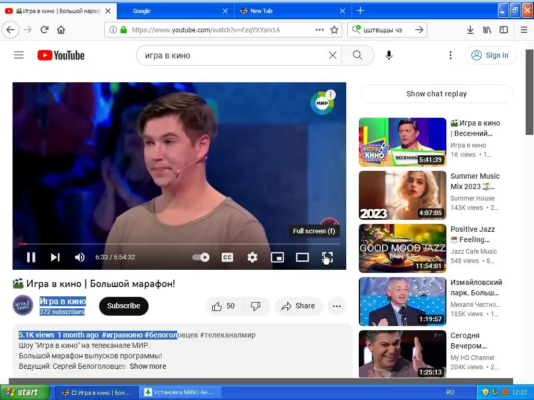Show site information icon in address bar
Image resolution: width=534 pixels, height=400 pixels.
pos(113,30)
